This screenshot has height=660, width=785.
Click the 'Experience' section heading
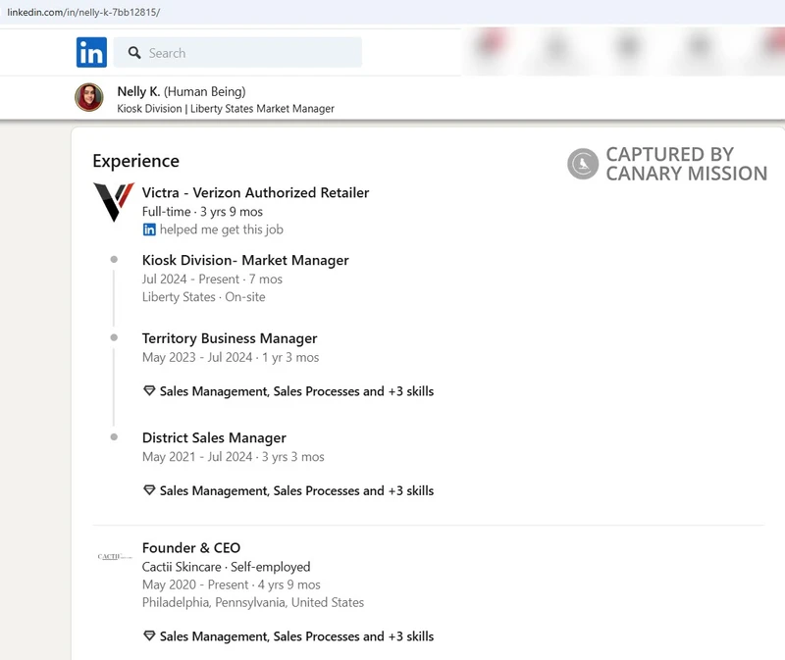135,161
